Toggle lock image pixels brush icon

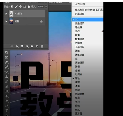[16, 7]
